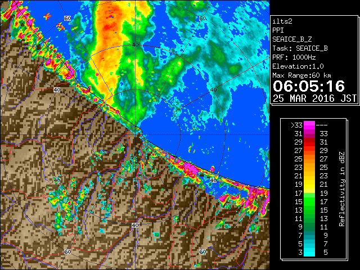
Task: Click the 'ilts2' radar name text
Action: pos(282,21)
